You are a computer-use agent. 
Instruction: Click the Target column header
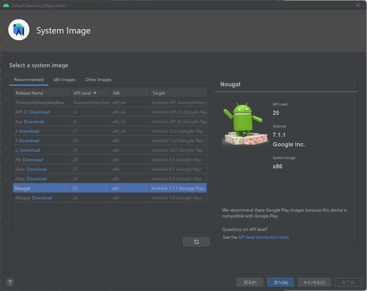click(178, 93)
